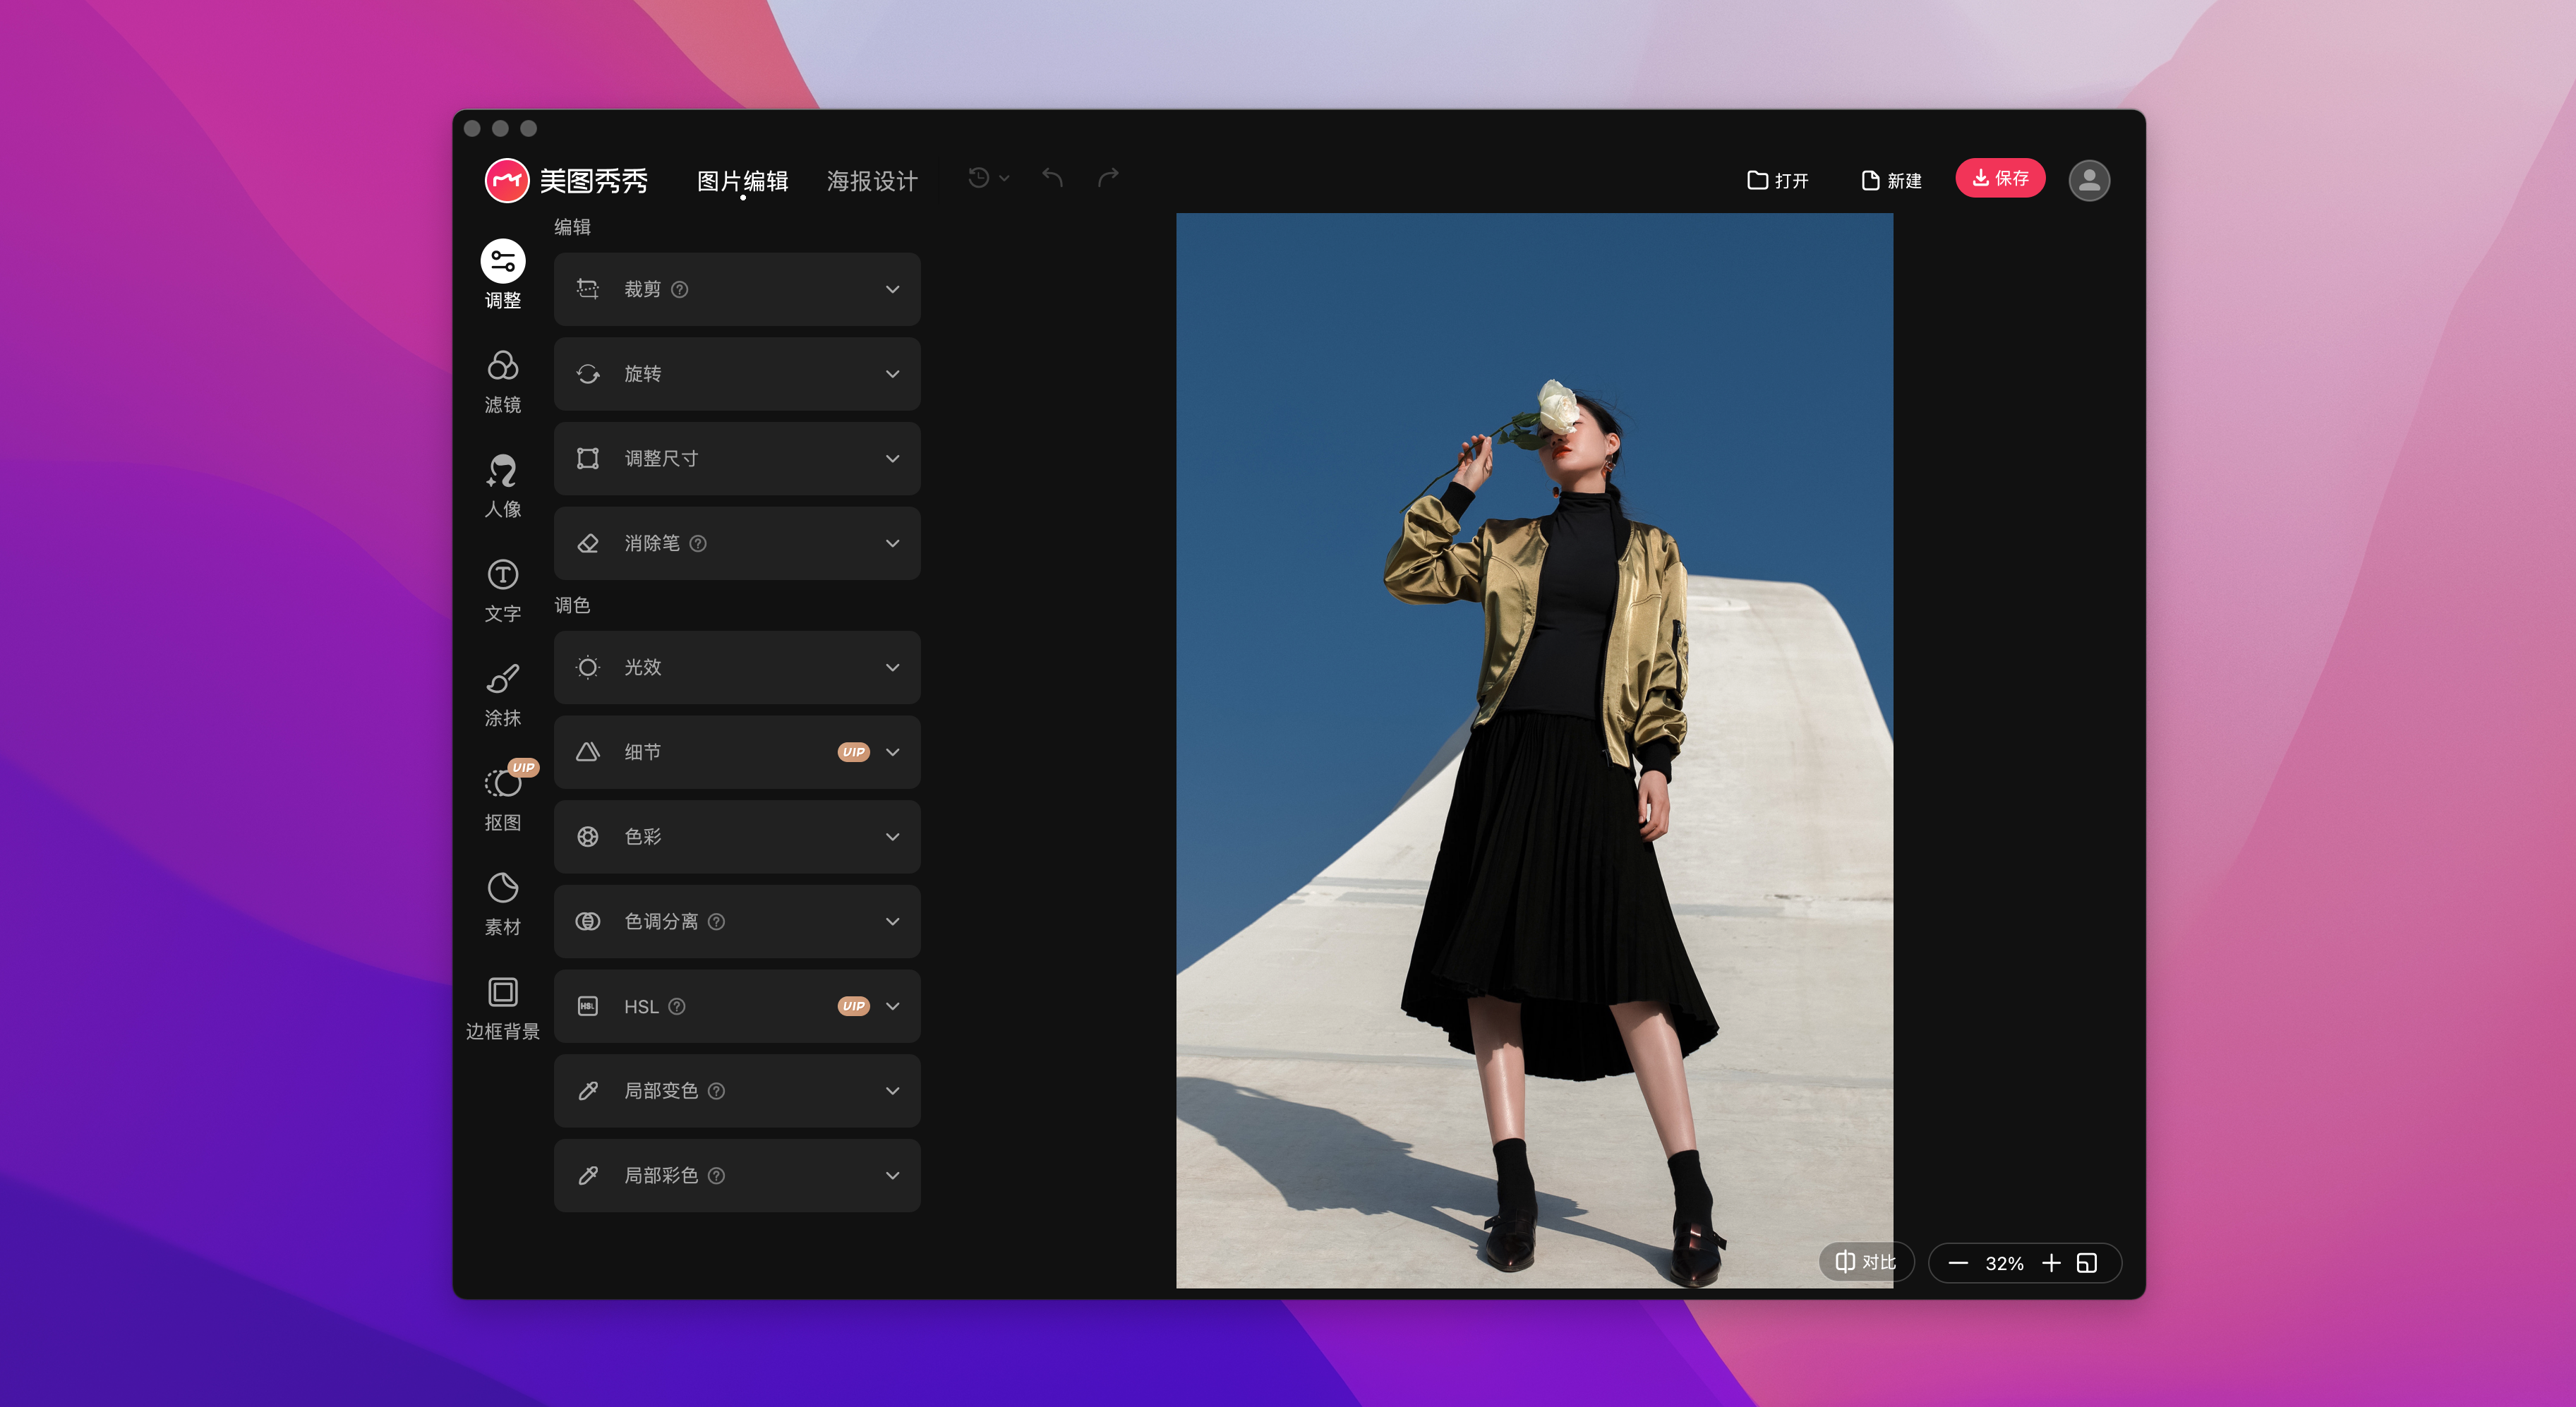
Task: Toggle the 对比 compare button
Action: 1866,1262
